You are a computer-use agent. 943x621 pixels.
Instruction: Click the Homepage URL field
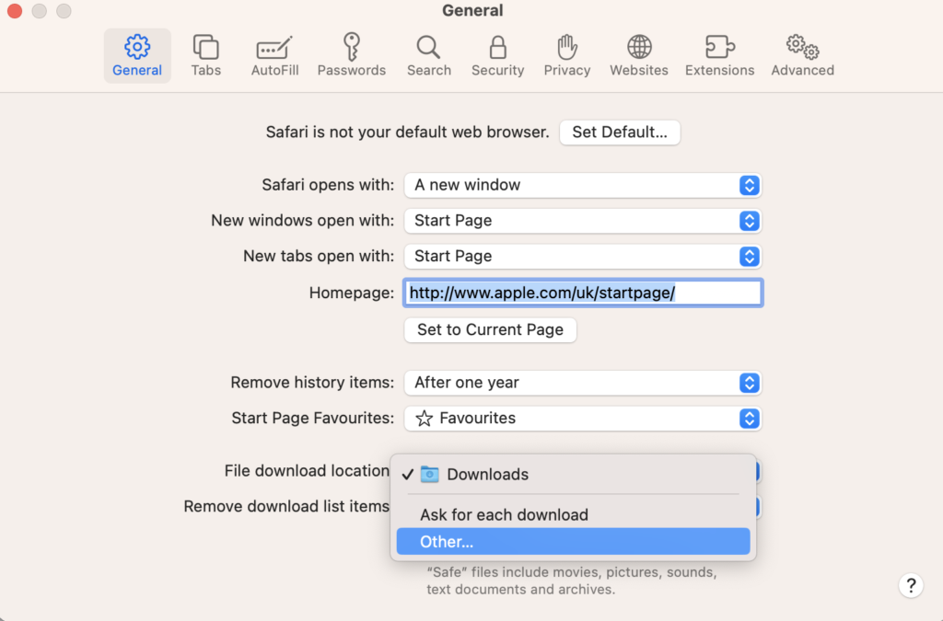coord(583,293)
